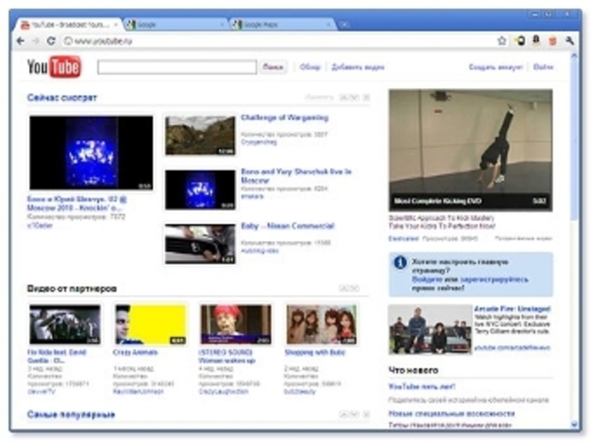This screenshot has width=591, height=443.
Task: Click the Arcade Fire: Unstaged title link
Action: 512,309
